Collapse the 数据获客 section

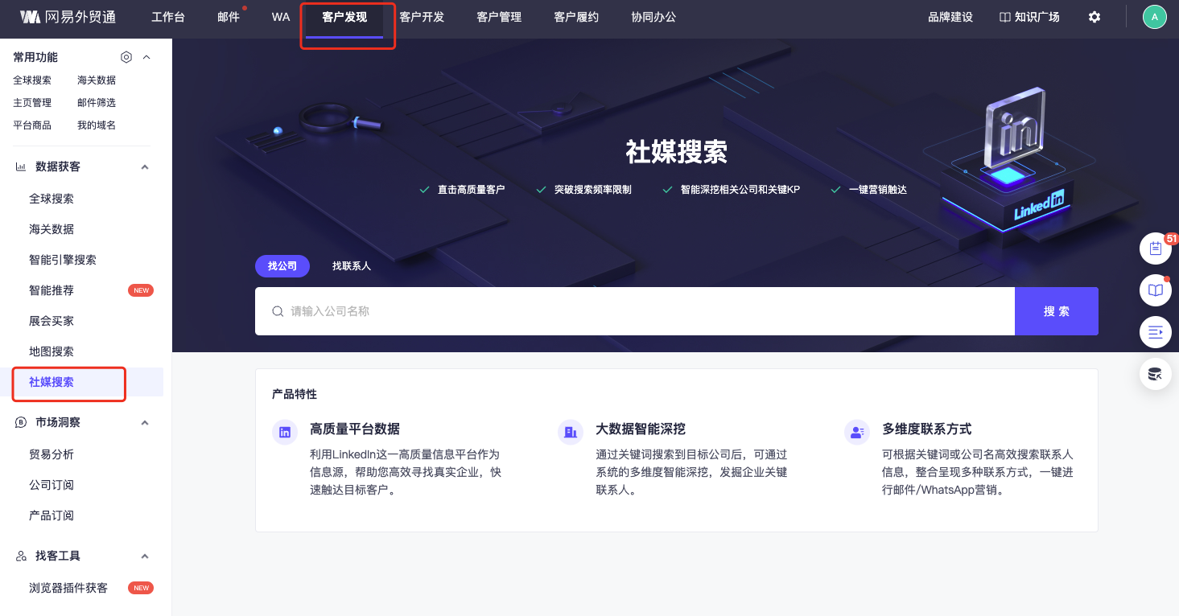click(x=145, y=166)
